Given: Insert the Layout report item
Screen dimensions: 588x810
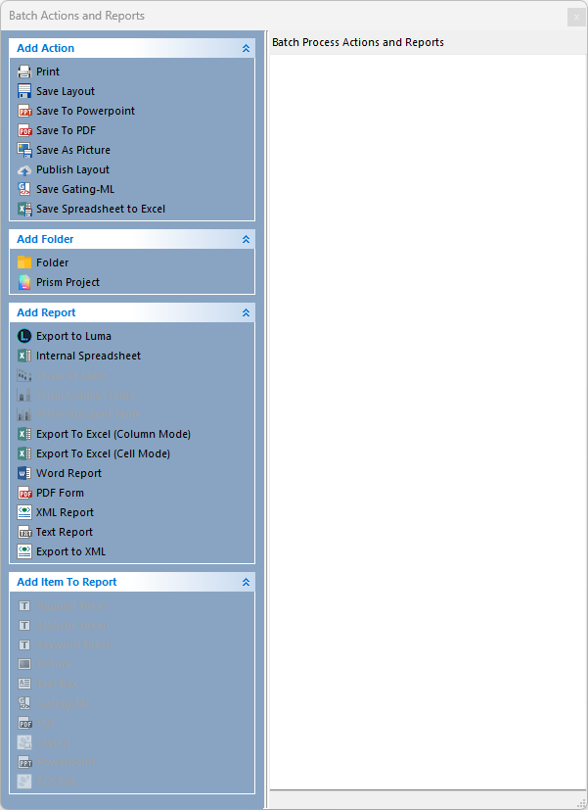Looking at the screenshot, I should coord(43,742).
